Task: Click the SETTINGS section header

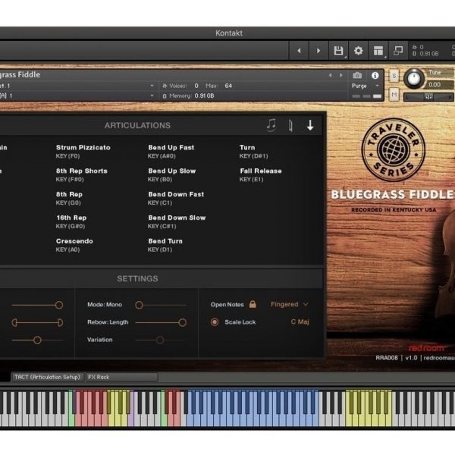Action: 137,278
